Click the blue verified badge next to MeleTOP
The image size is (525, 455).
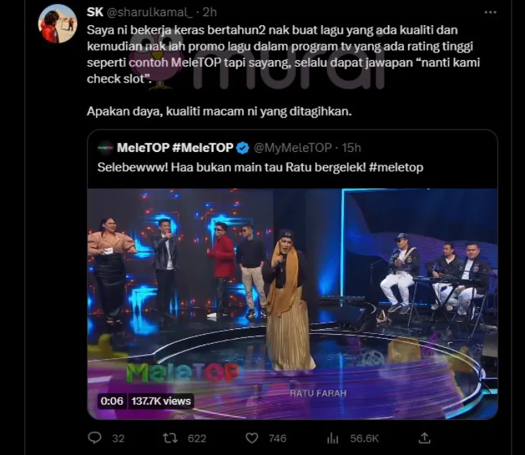point(243,148)
